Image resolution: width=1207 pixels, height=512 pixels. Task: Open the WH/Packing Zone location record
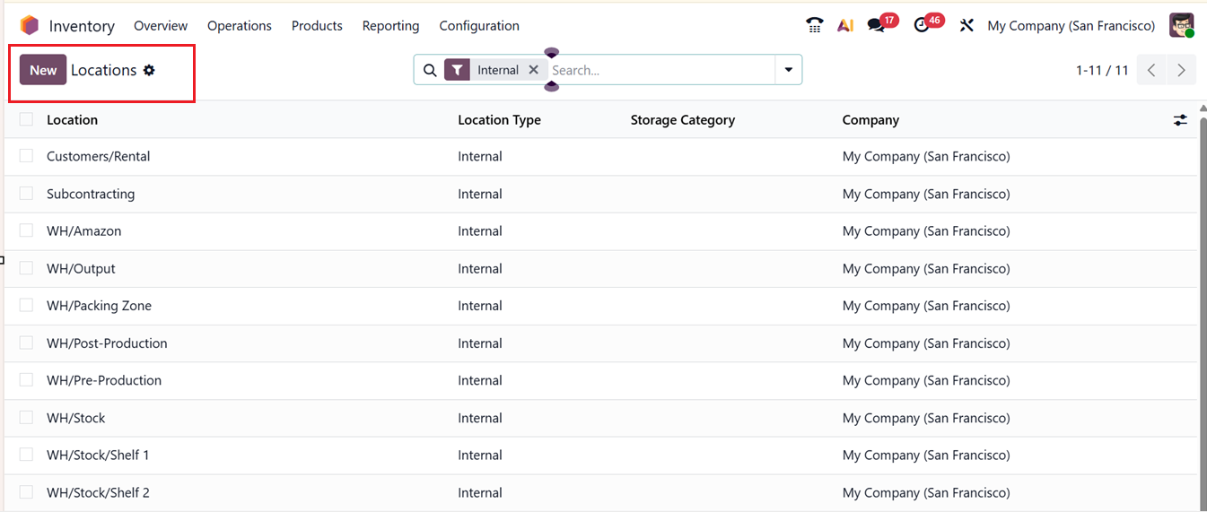[x=99, y=306]
